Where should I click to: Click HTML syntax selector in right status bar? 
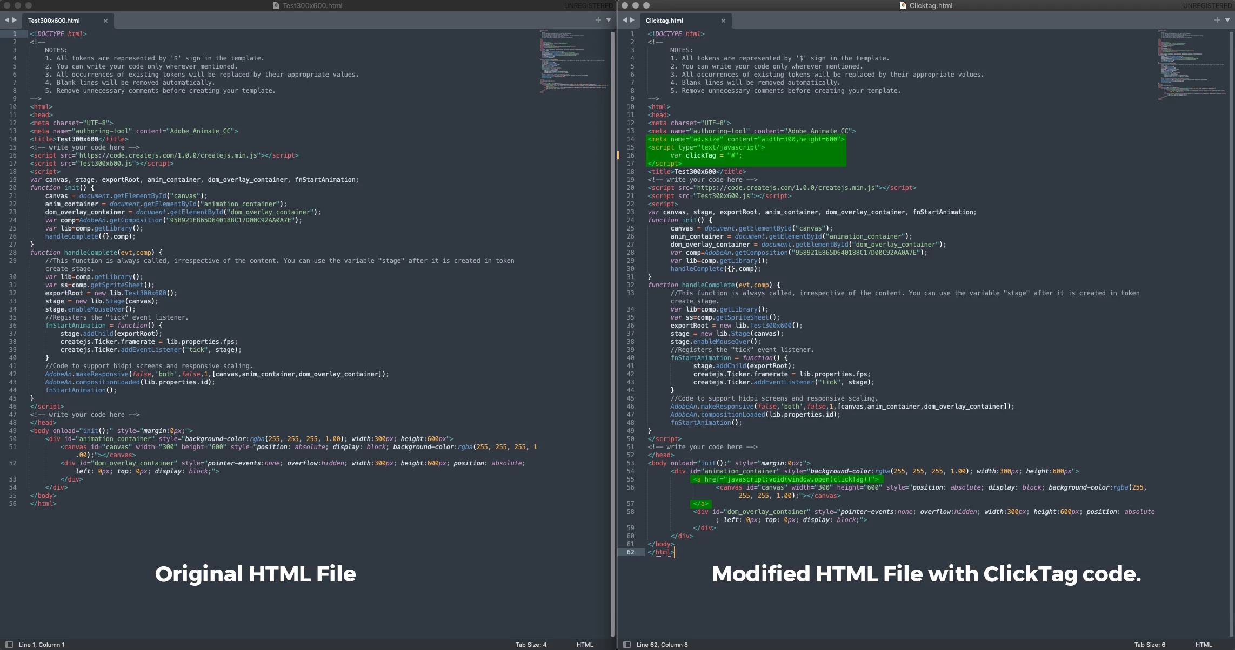(1203, 644)
